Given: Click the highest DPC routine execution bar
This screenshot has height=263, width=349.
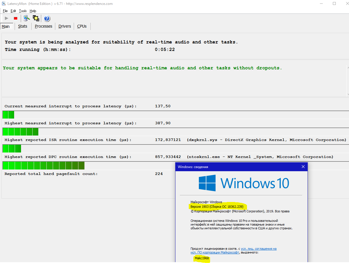Looking at the screenshot, I should 44,165.
